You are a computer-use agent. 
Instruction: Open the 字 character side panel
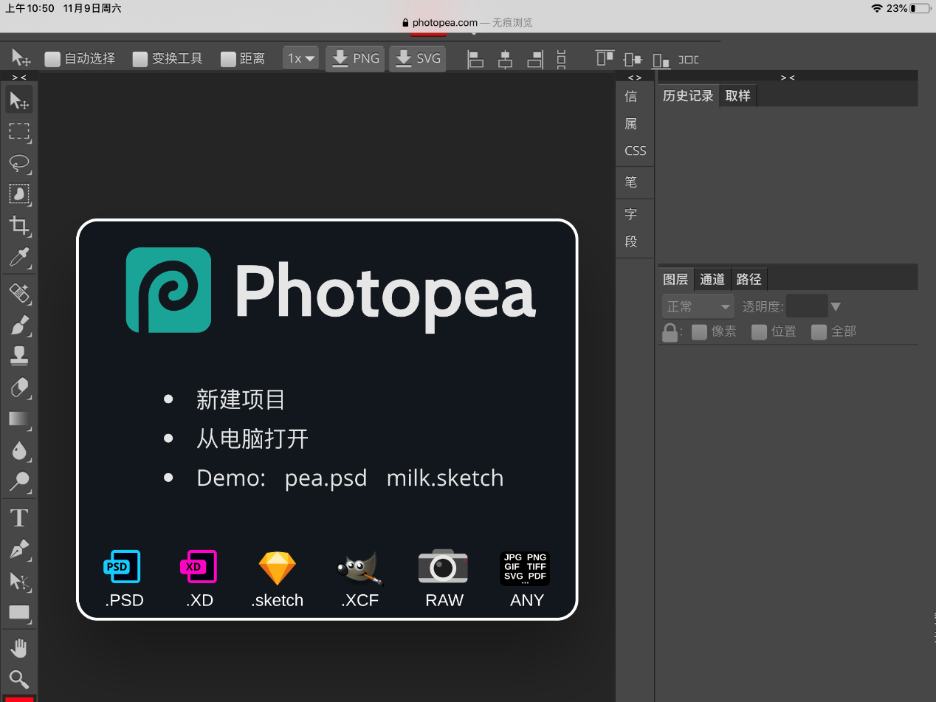[x=631, y=214]
